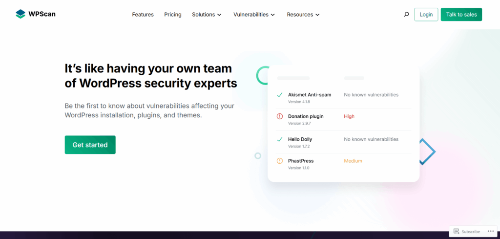Open the Features menu item
500x239 pixels.
143,14
